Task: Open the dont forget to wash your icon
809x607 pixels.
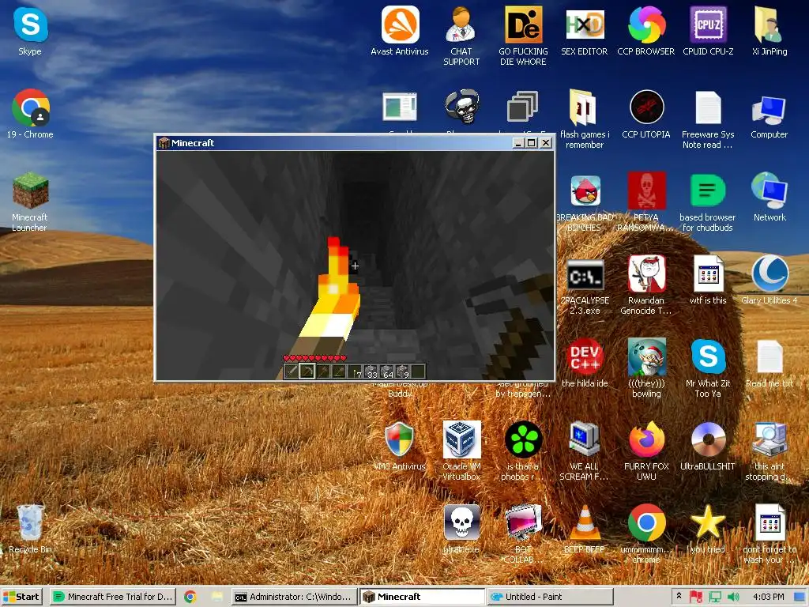Action: click(769, 534)
